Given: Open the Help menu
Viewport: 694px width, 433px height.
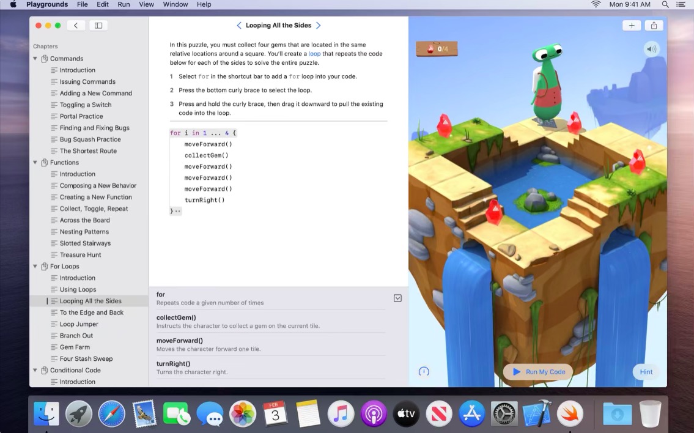Looking at the screenshot, I should (204, 4).
